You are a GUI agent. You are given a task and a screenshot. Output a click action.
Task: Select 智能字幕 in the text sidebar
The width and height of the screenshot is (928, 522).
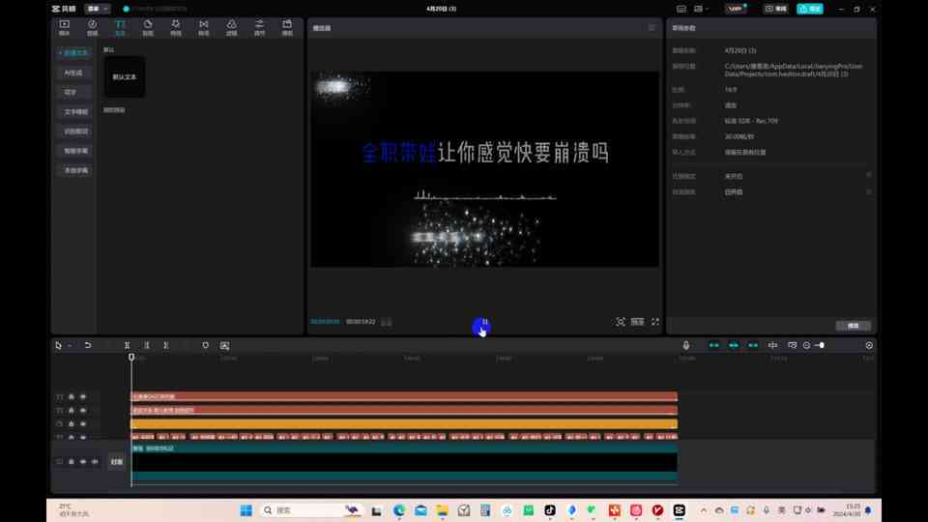coord(74,151)
